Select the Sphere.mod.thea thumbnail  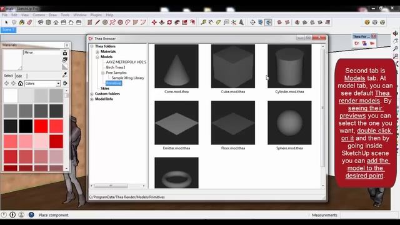click(x=289, y=122)
